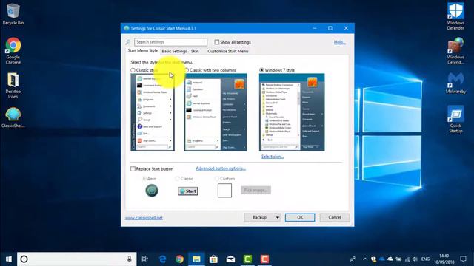This screenshot has width=474, height=266.
Task: Click the Windows Start button
Action: [8, 259]
